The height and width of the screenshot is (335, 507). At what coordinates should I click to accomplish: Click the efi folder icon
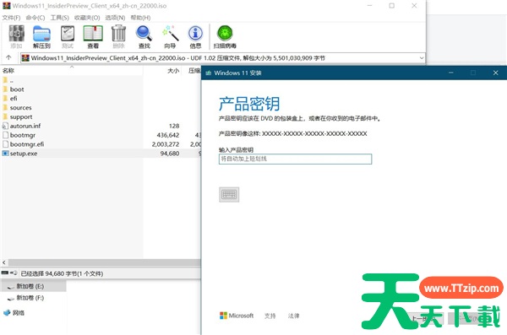(5, 98)
